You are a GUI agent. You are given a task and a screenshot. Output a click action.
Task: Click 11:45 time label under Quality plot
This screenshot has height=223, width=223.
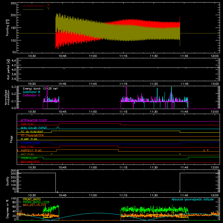pyautogui.click(x=184, y=195)
